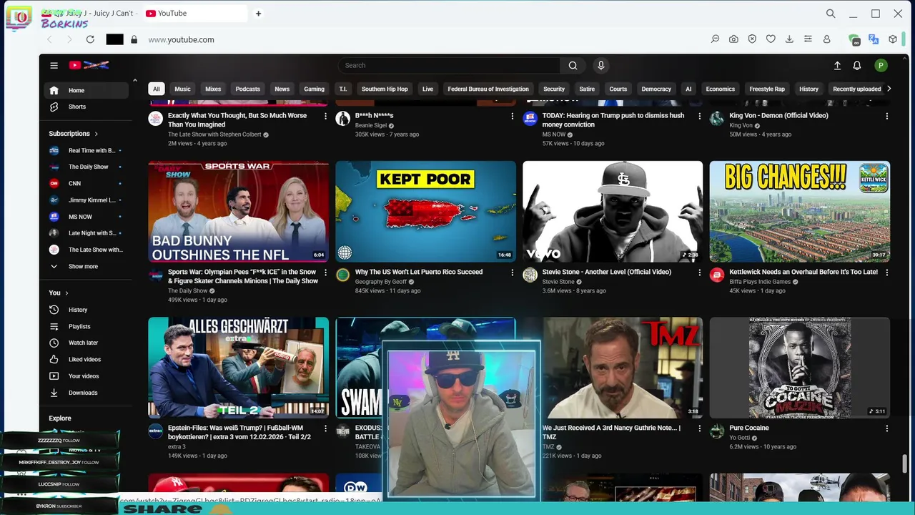Open the browser snapshot camera tool
Image resolution: width=915 pixels, height=515 pixels.
pos(733,39)
